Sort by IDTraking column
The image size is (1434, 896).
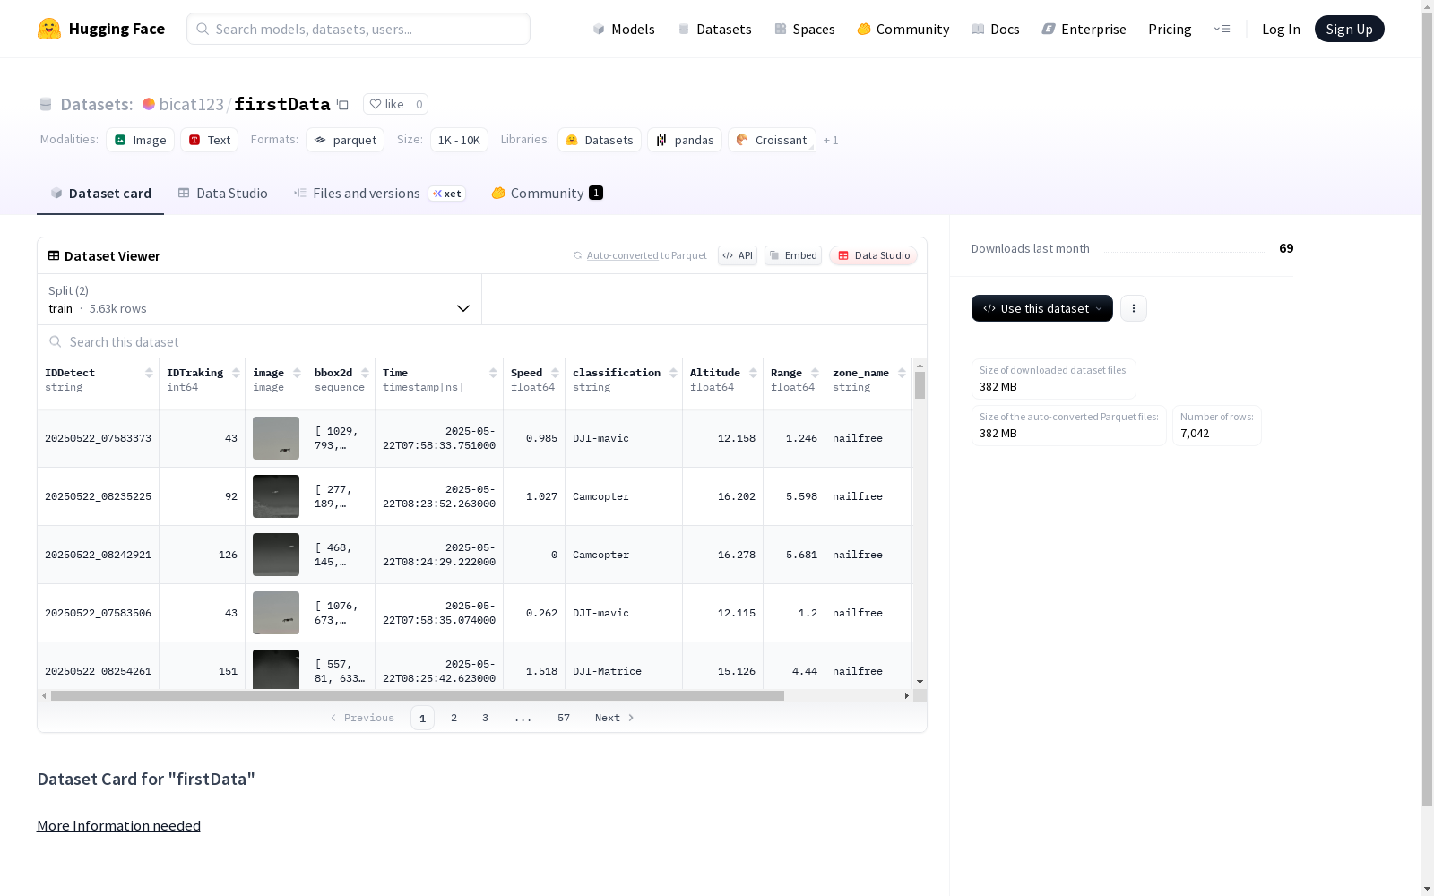click(x=236, y=373)
